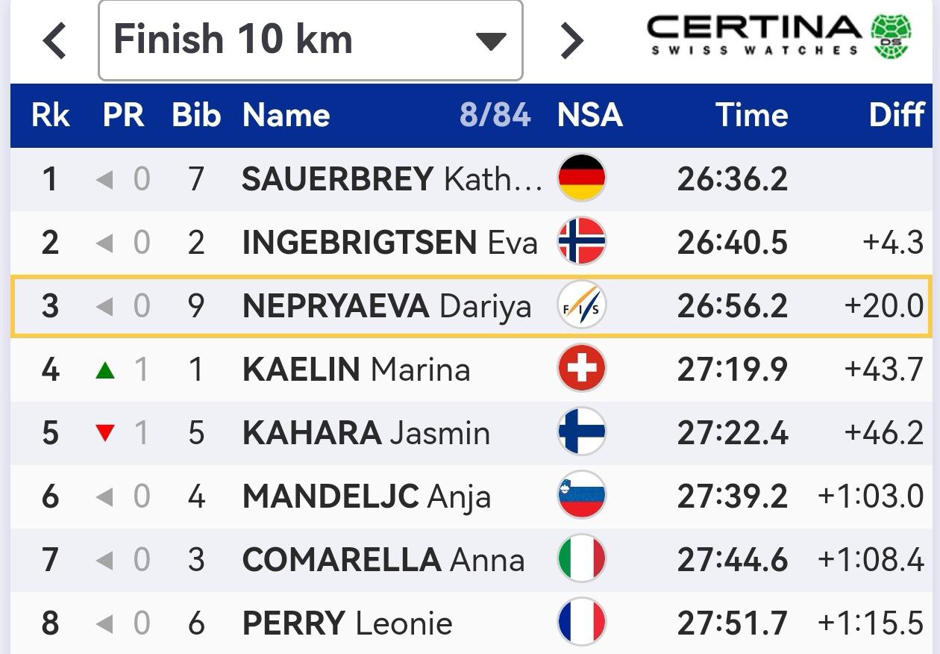Go to the previous split with left chevron
This screenshot has height=654, width=940.
click(54, 41)
